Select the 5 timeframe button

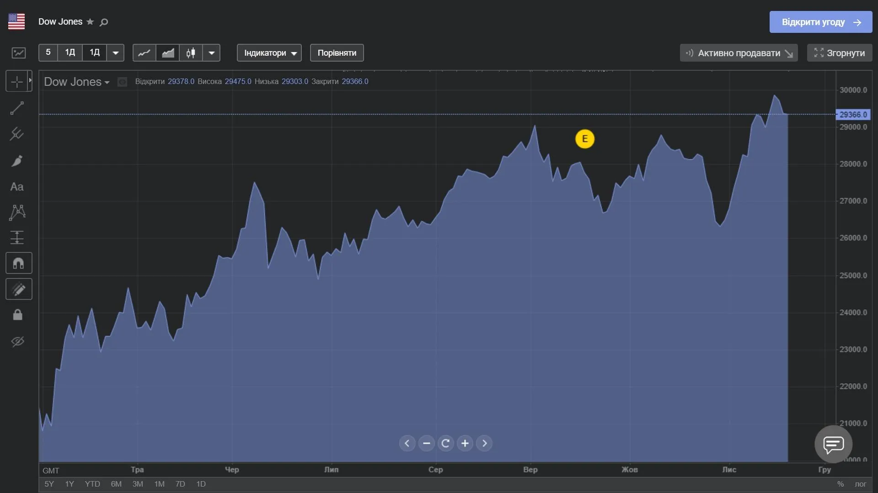48,53
